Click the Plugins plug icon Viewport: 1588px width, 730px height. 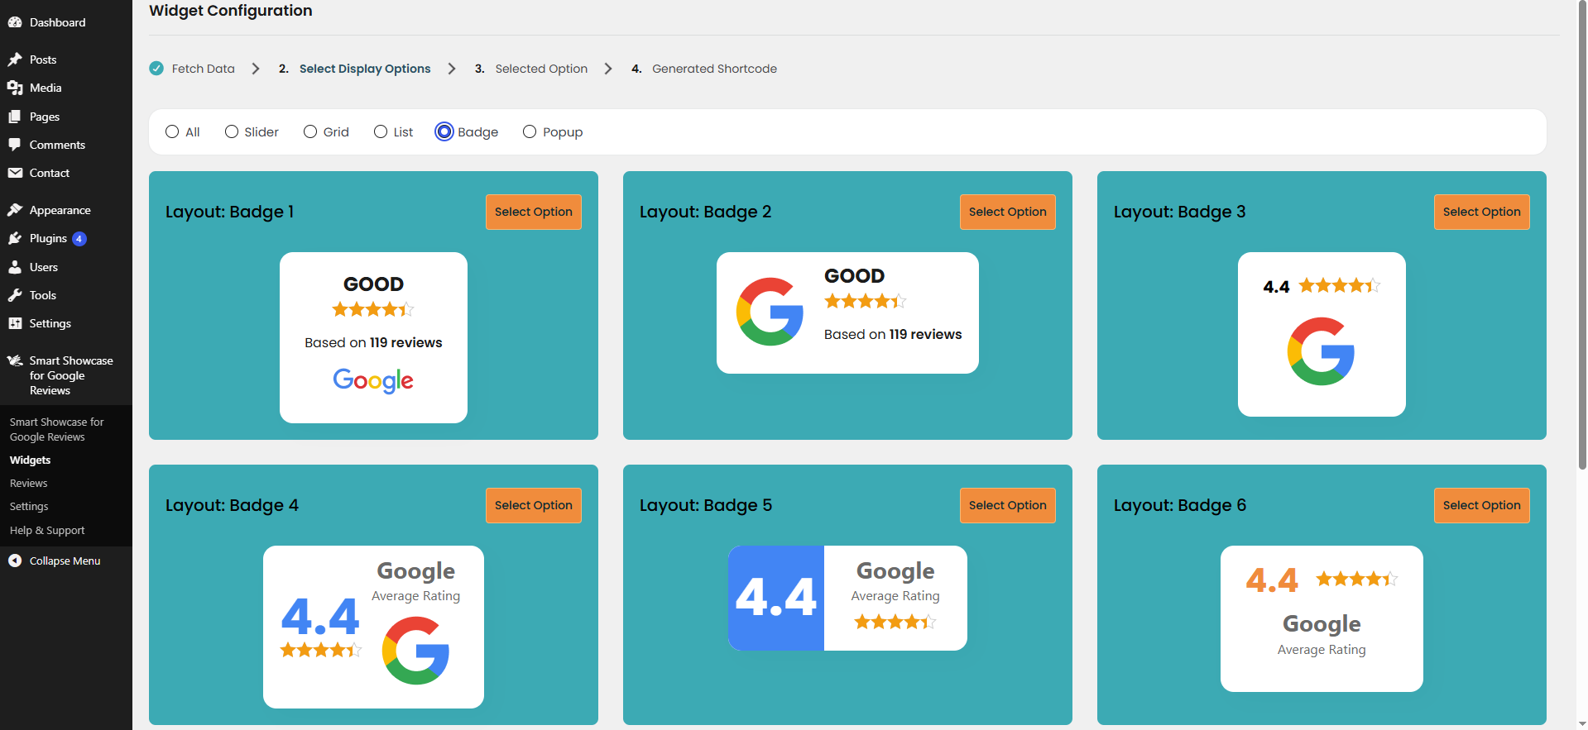click(15, 238)
